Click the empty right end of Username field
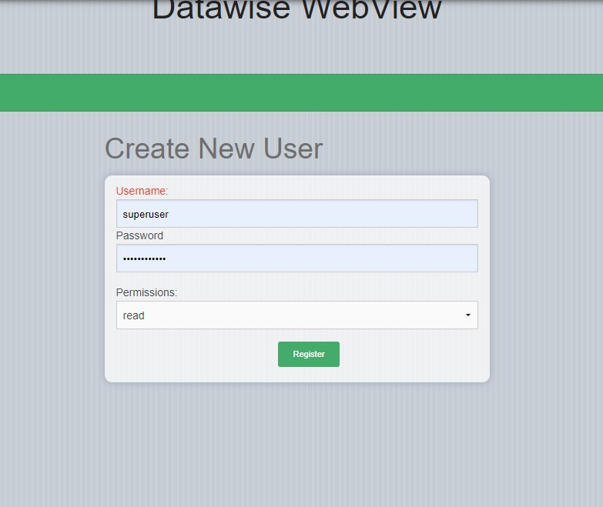 click(447, 214)
